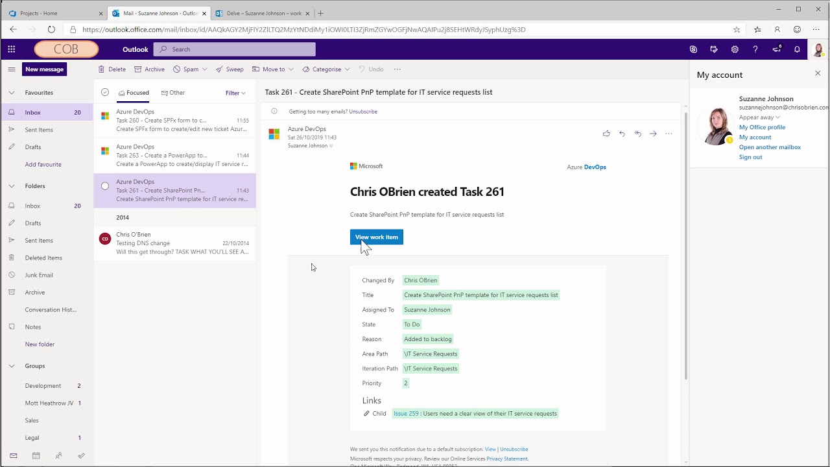Collapse the Favourites section
This screenshot has width=830, height=467.
[11, 93]
